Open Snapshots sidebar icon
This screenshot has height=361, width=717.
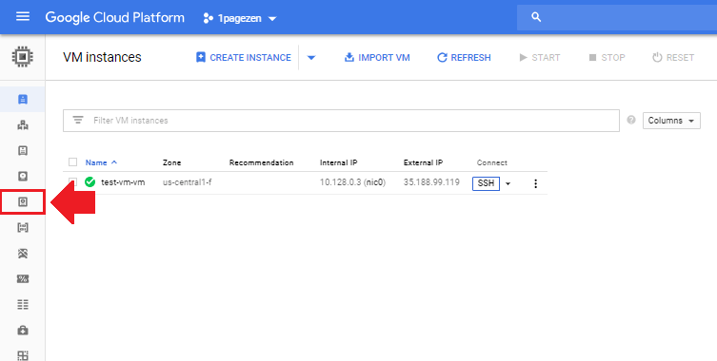[x=23, y=201]
